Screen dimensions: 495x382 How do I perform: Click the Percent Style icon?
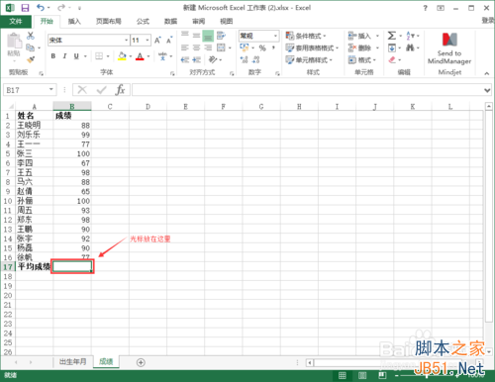click(262, 48)
